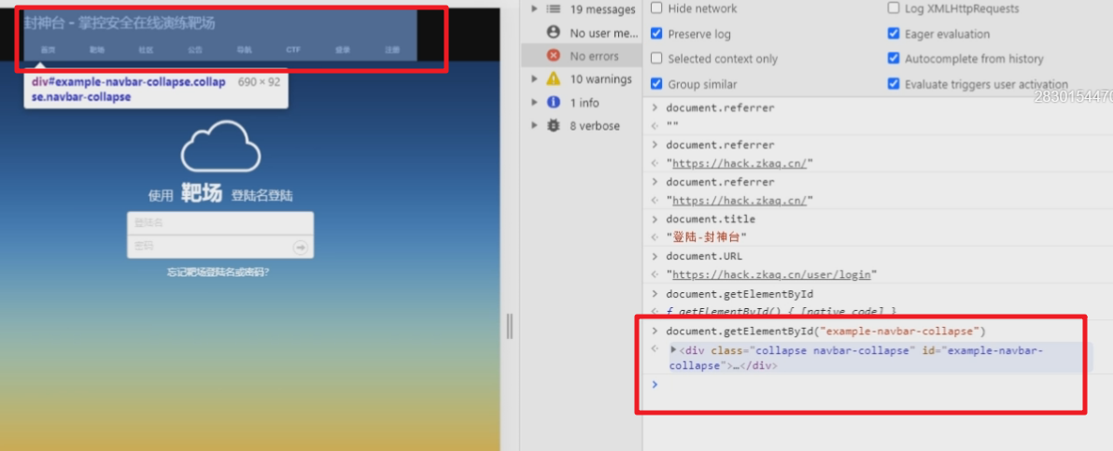
Task: Select the No errors sidebar filter
Action: point(582,55)
